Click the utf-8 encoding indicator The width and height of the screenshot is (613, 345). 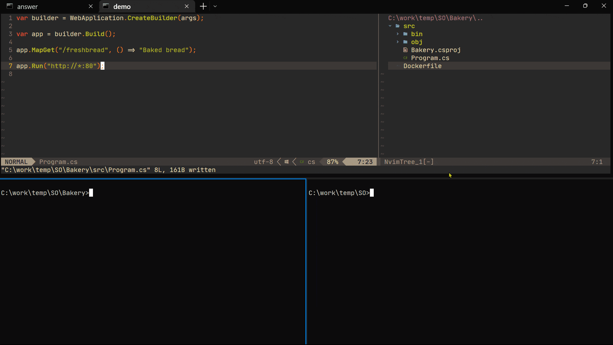[x=263, y=162]
